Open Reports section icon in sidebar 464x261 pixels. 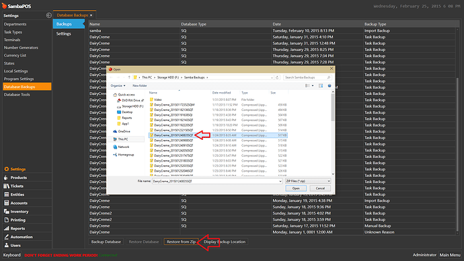coord(6,229)
